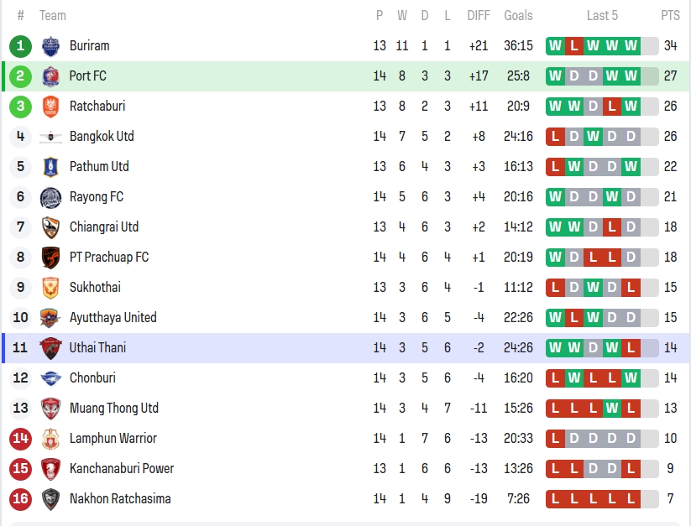Click the Nakhon Ratchasima crest icon
This screenshot has width=691, height=526.
(50, 499)
